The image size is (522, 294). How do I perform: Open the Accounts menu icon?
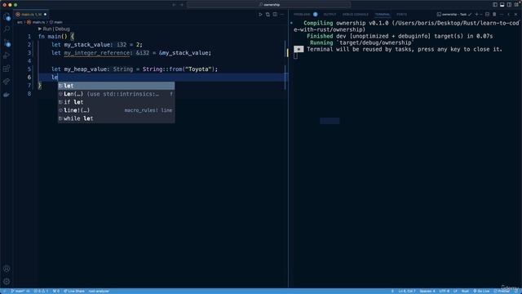7,269
